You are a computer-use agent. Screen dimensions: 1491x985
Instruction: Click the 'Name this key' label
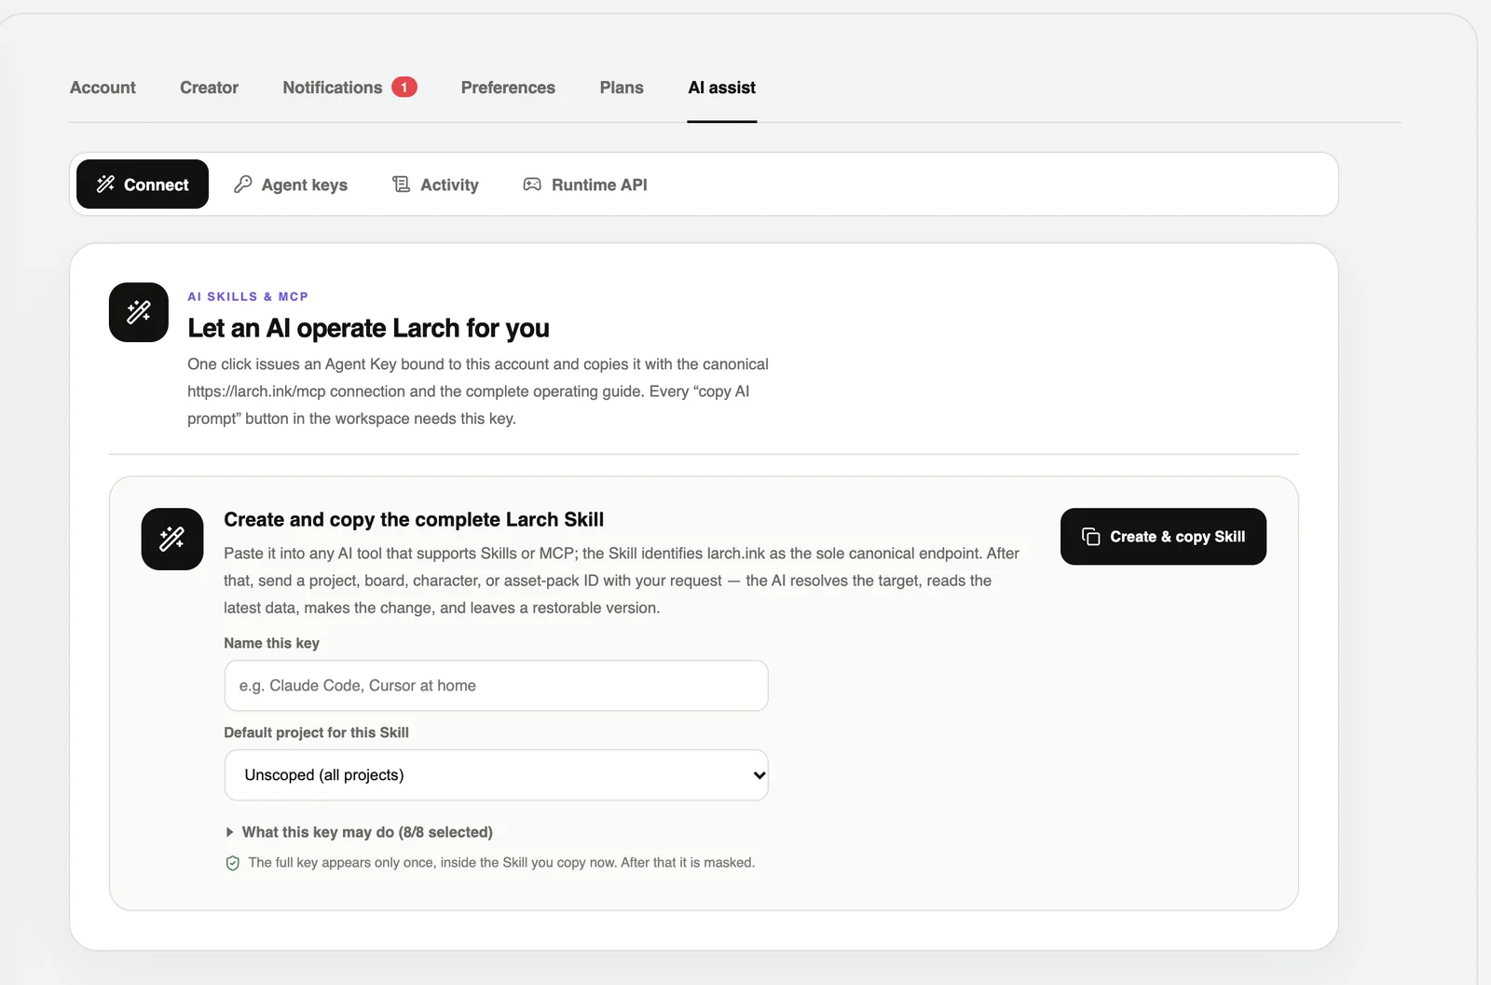point(271,643)
